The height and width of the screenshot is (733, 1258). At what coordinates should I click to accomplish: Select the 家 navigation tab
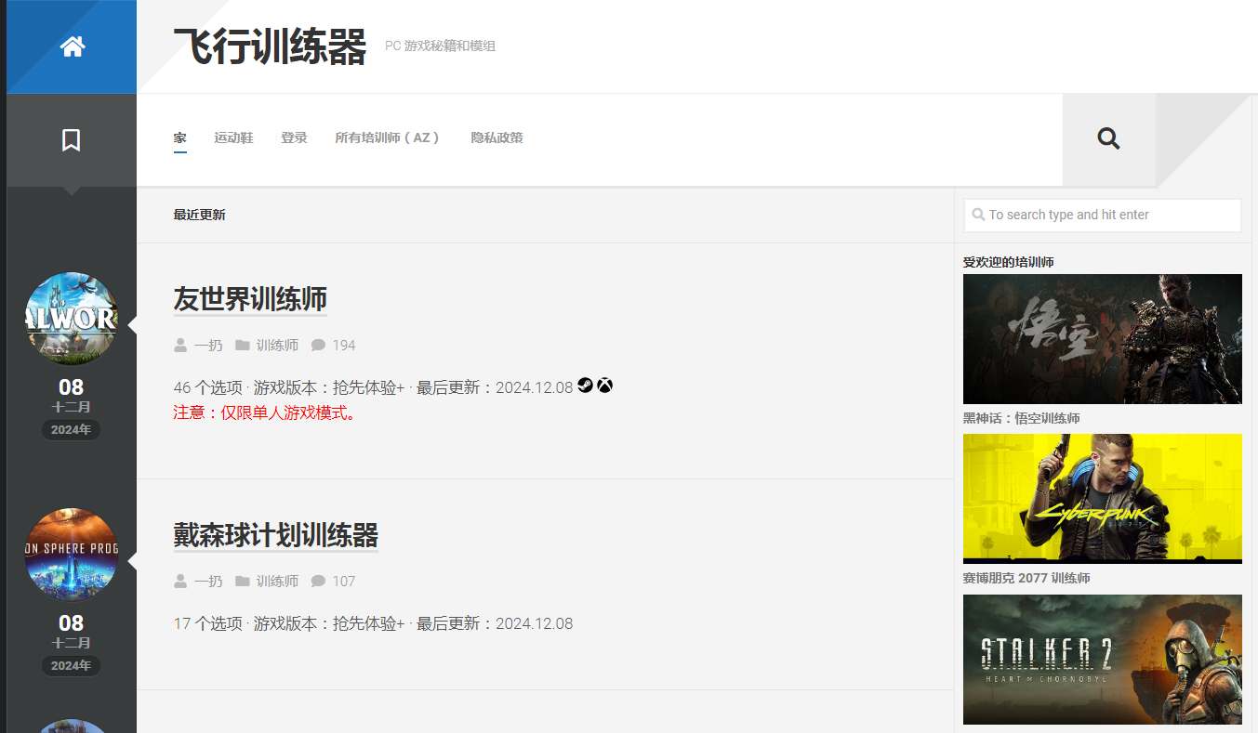179,137
